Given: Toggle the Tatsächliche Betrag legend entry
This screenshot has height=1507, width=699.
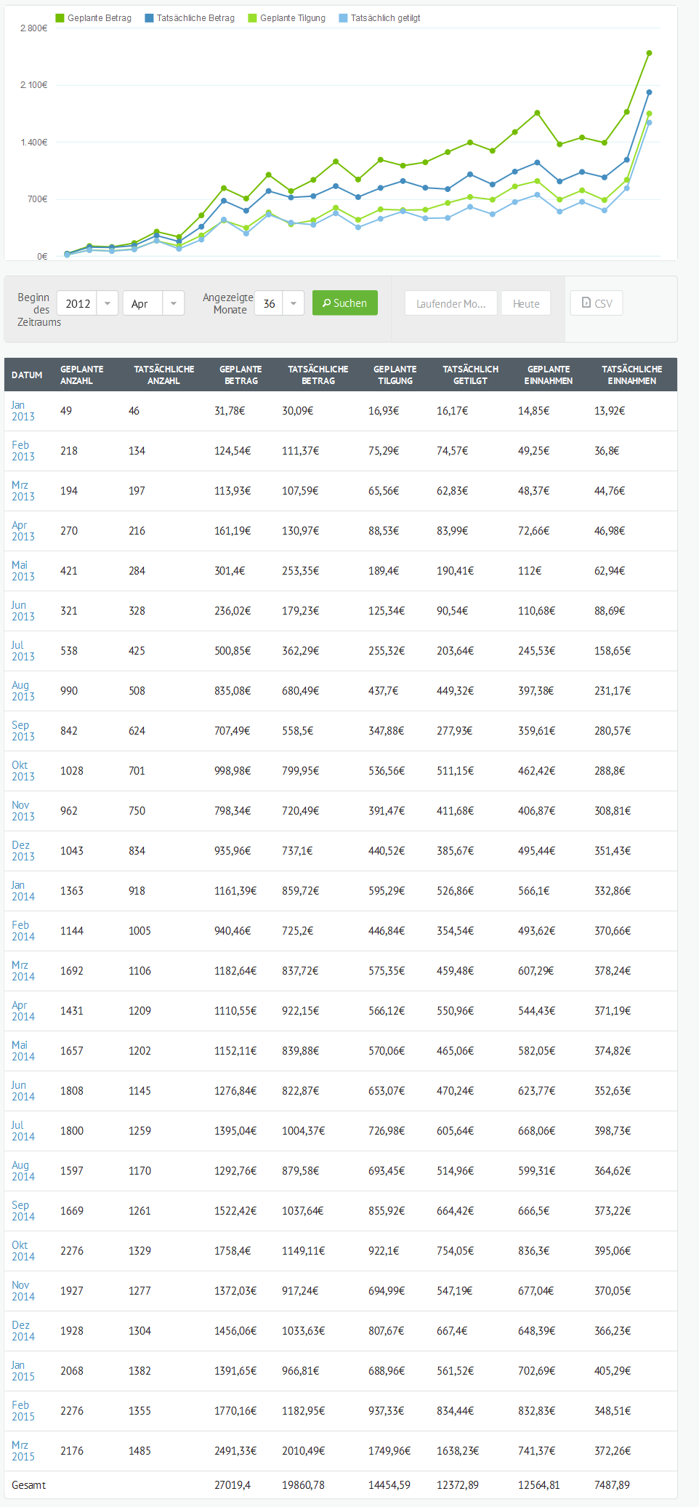Looking at the screenshot, I should 190,18.
